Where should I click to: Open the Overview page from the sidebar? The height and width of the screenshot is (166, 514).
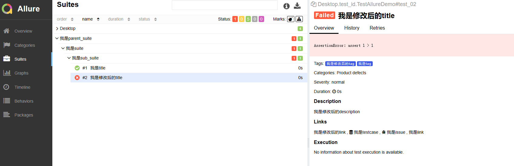point(23,31)
